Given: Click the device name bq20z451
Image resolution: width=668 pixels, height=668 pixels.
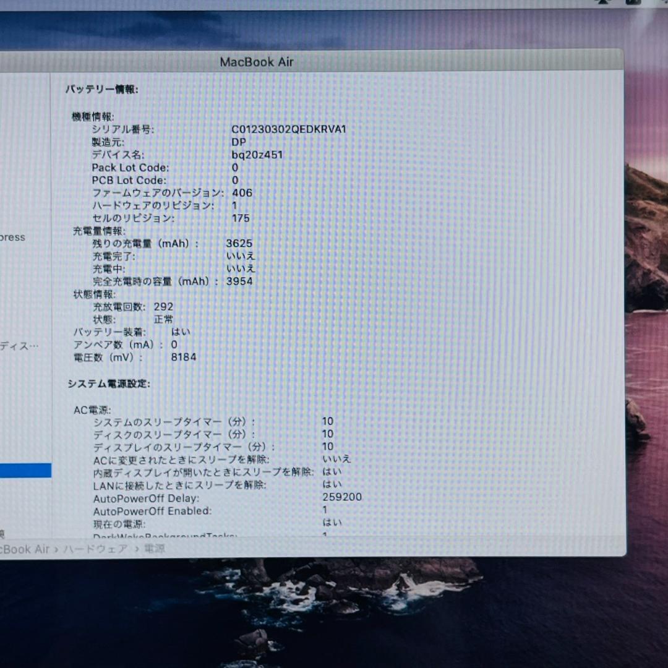Looking at the screenshot, I should pos(259,155).
